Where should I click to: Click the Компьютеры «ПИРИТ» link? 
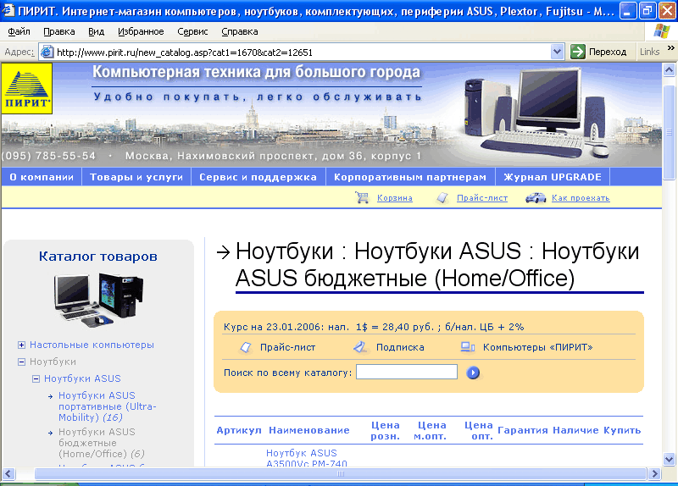(537, 347)
